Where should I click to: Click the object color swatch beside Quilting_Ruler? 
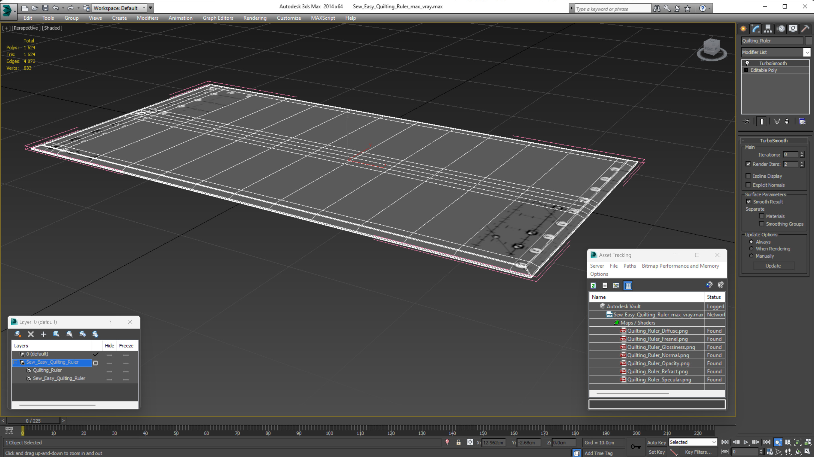coord(808,41)
